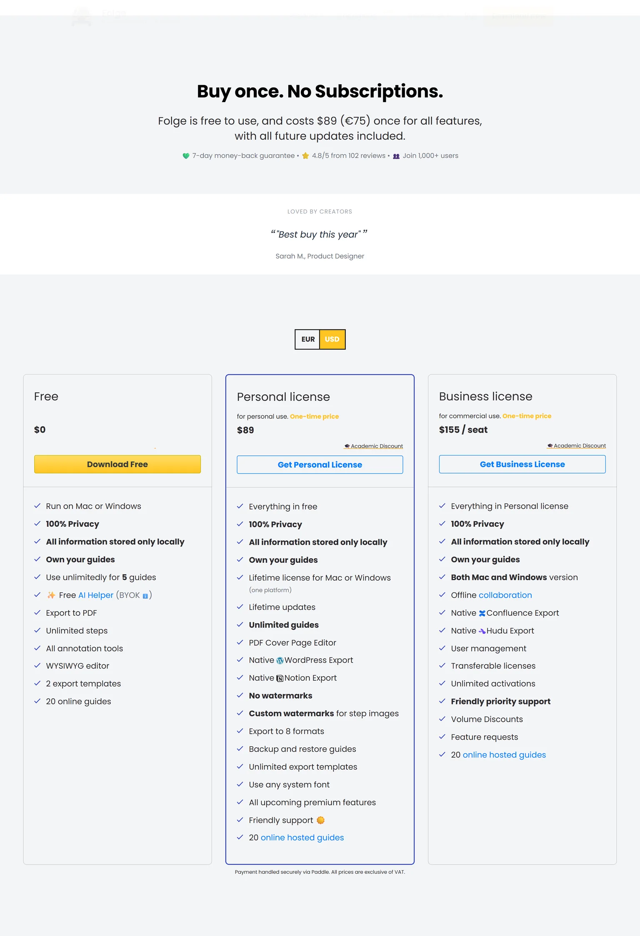
Task: Click '2 export templates' feature
Action: [83, 684]
